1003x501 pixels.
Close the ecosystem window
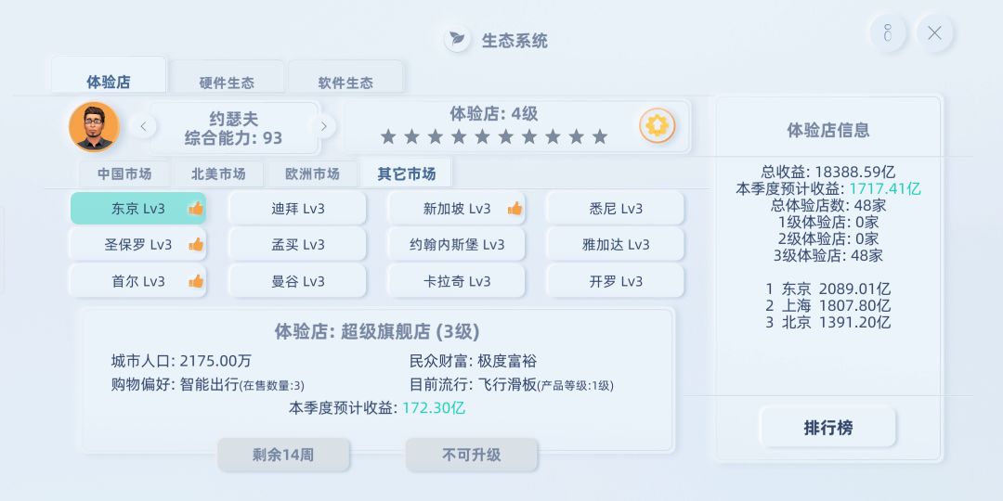(934, 33)
